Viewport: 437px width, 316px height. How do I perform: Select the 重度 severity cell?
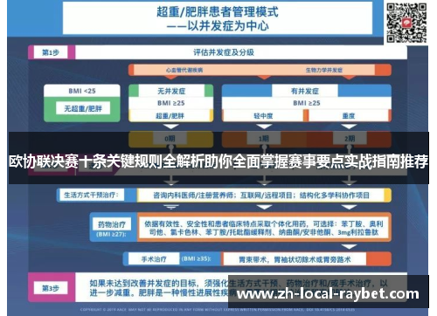coord(349,116)
